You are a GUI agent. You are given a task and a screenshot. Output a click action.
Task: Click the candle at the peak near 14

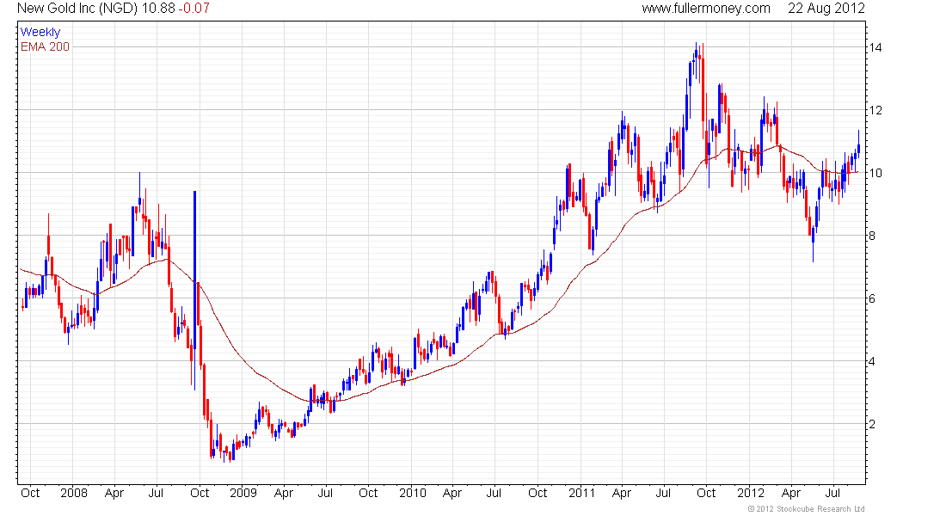point(697,59)
